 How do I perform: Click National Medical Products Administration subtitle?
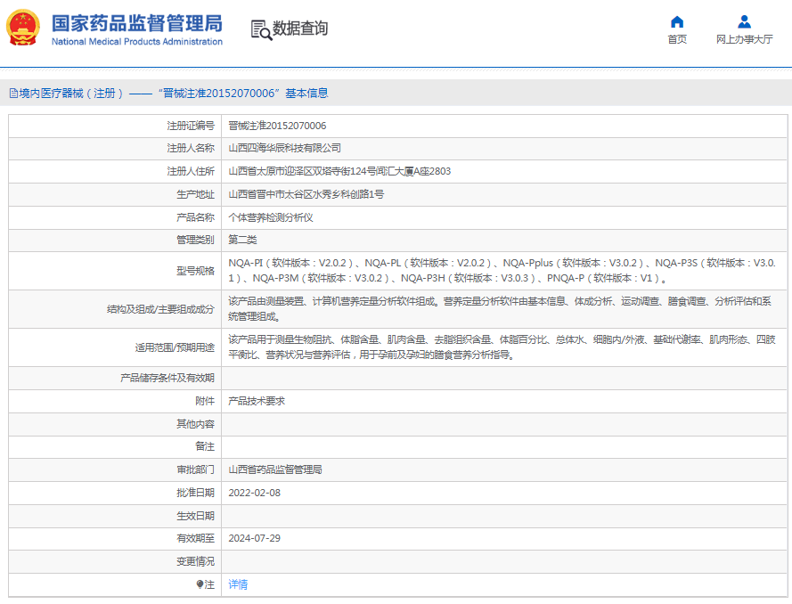(137, 42)
